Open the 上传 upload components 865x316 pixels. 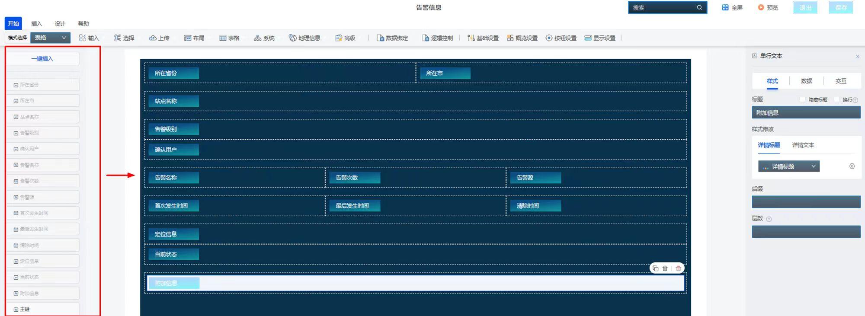click(159, 38)
